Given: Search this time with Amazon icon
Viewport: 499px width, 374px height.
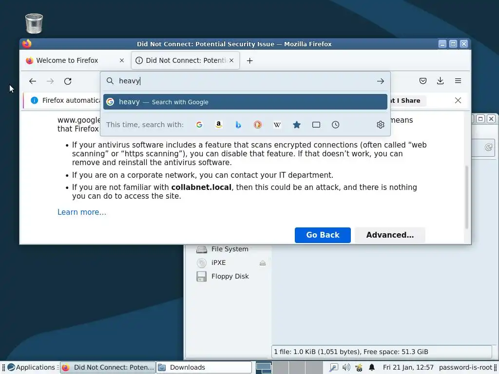Looking at the screenshot, I should coord(219,125).
